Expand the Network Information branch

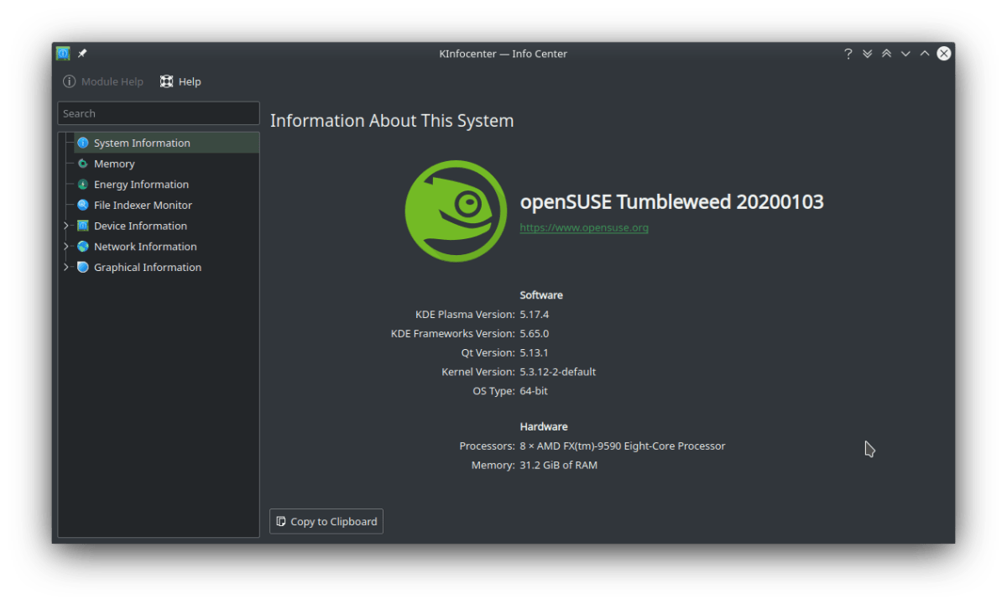point(66,247)
